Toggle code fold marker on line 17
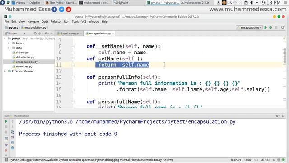This screenshot has width=289, height=163. (73, 101)
